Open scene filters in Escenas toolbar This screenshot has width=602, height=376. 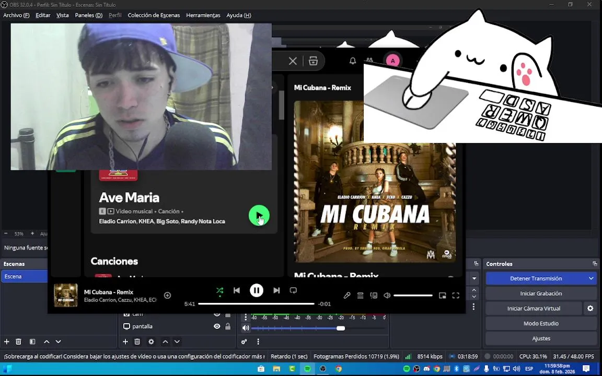pyautogui.click(x=32, y=342)
